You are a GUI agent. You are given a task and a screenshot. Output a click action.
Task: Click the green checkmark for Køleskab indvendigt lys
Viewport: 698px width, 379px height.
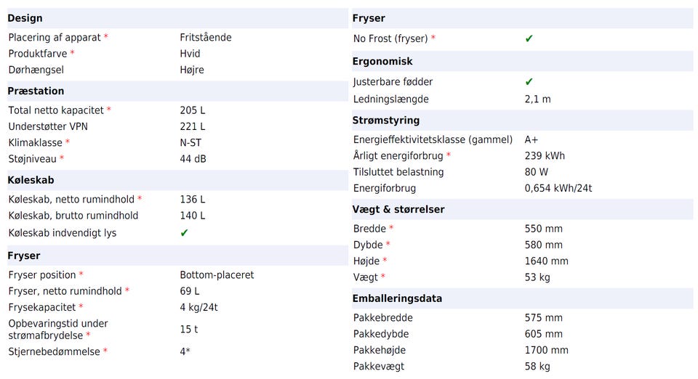click(185, 233)
